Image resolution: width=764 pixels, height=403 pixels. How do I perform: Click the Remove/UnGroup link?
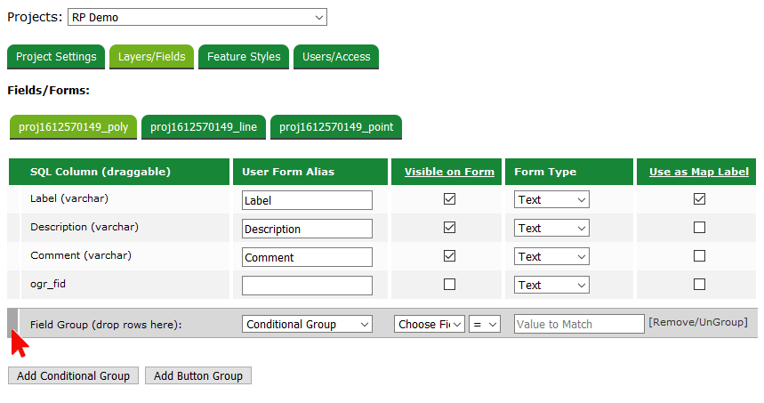coord(698,322)
